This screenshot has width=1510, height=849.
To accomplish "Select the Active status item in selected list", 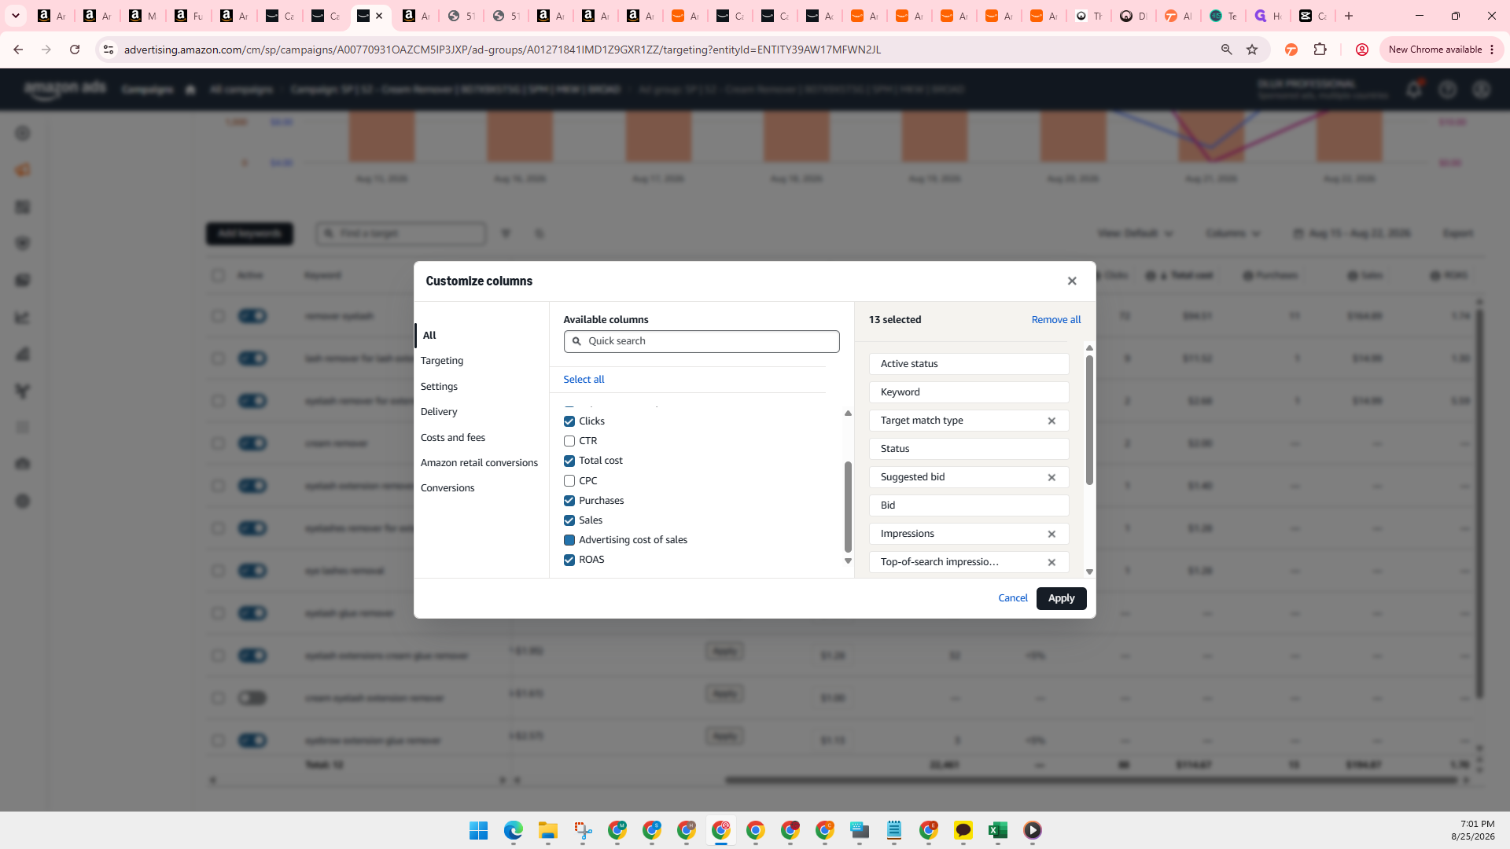I will pyautogui.click(x=969, y=364).
